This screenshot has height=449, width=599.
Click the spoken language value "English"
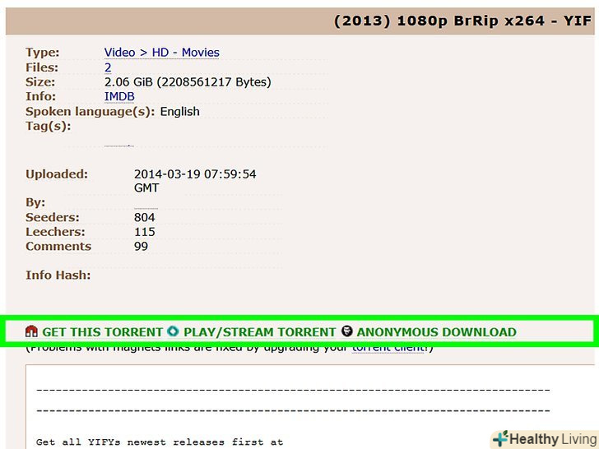click(x=179, y=112)
